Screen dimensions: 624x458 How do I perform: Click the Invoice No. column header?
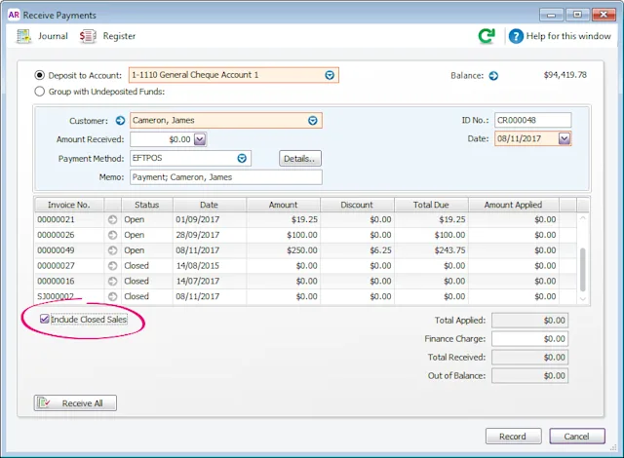click(69, 205)
